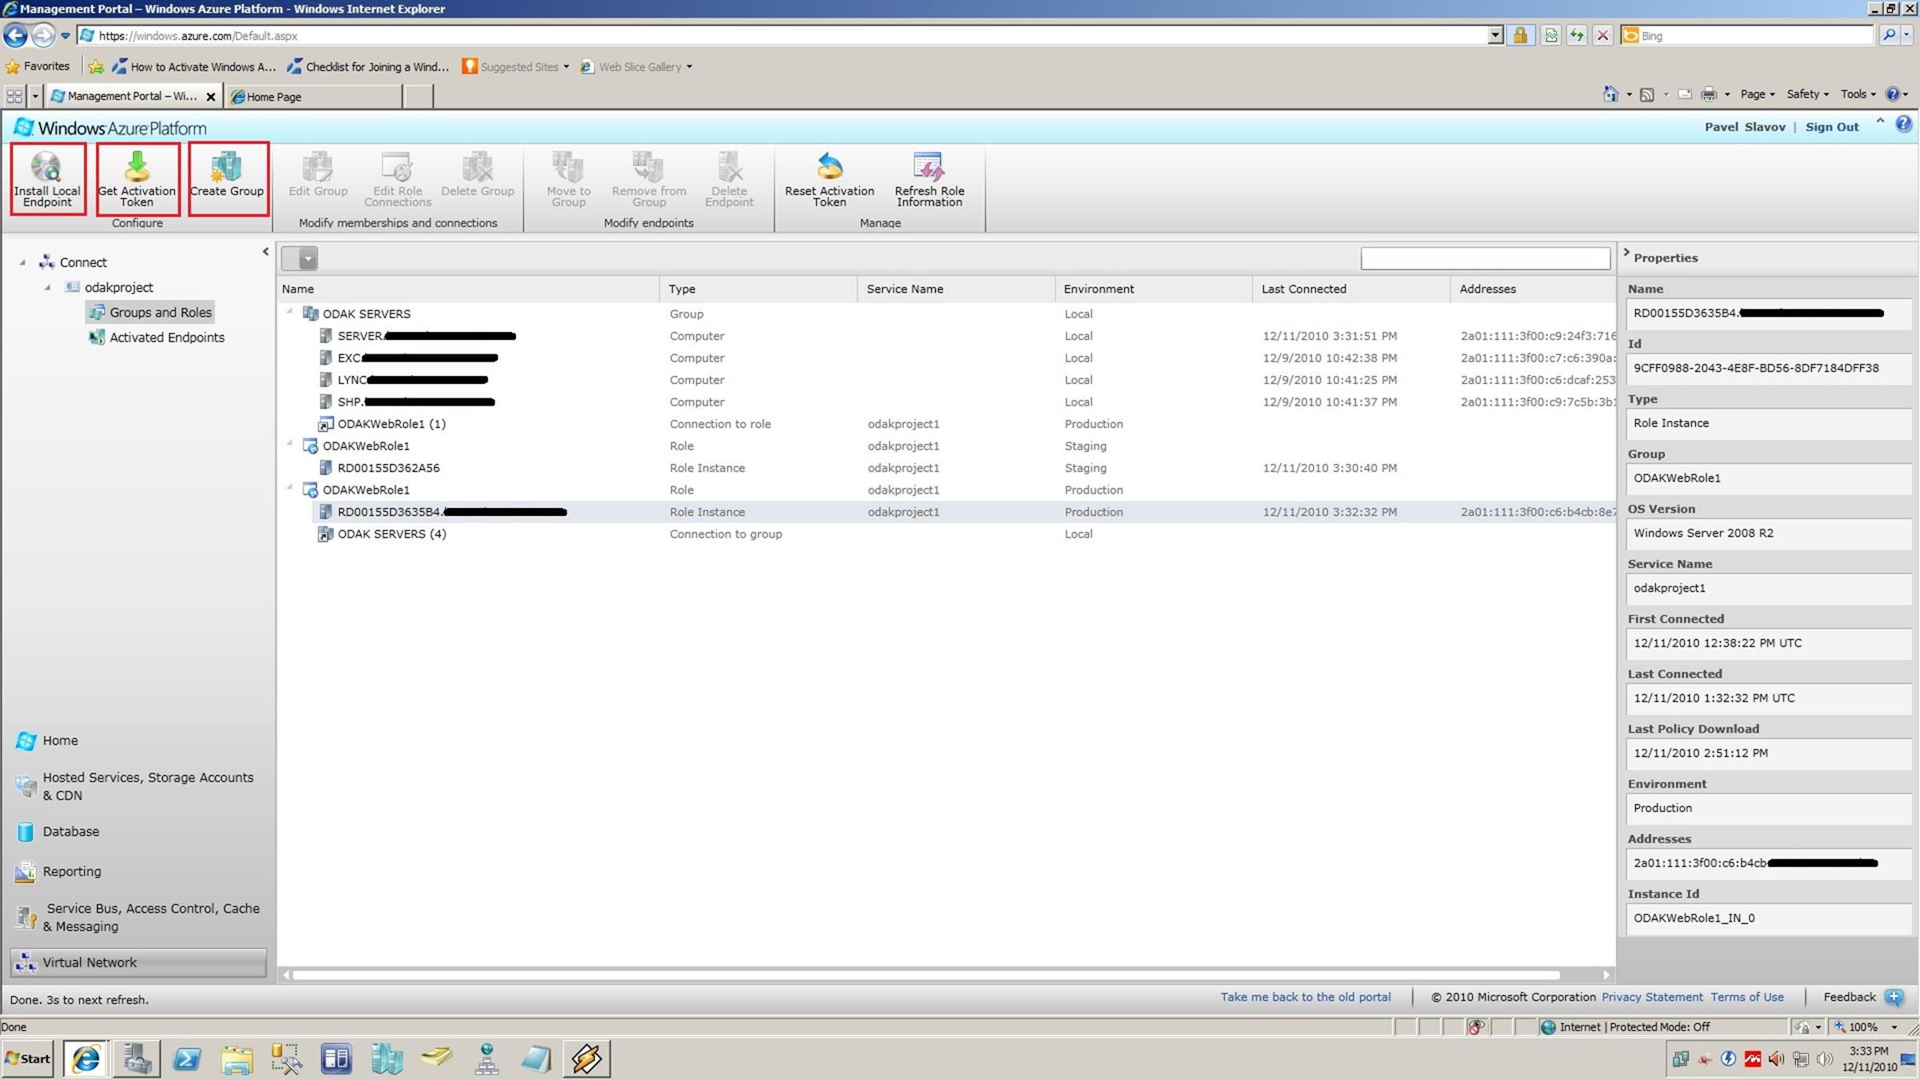The image size is (1920, 1080).
Task: Collapse the odakproject tree node
Action: coord(47,287)
